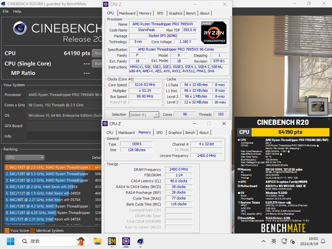
Task: Select ranking entry Intel Xeon w9-3475X
Action: click(x=53, y=219)
